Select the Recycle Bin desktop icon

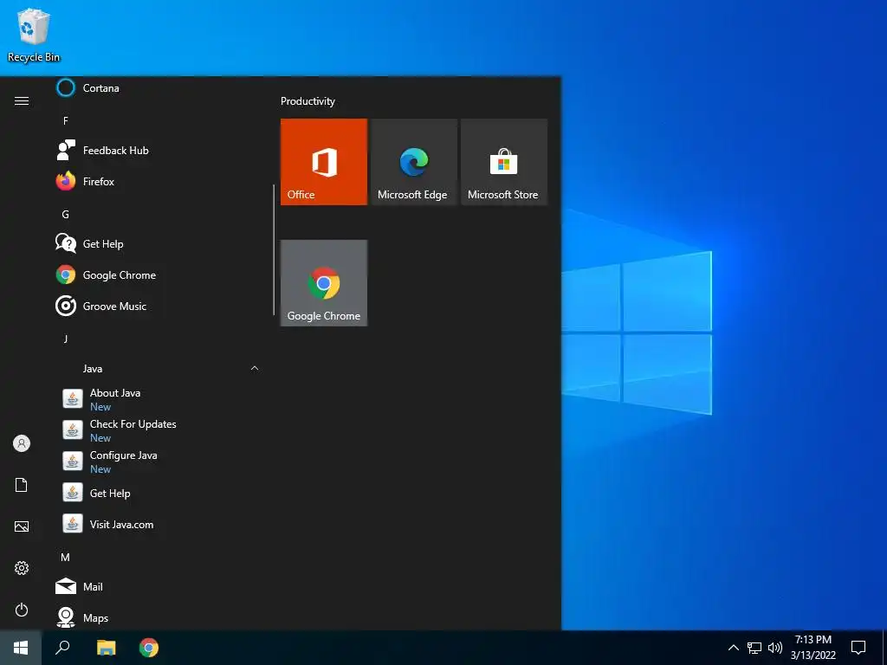point(34,35)
